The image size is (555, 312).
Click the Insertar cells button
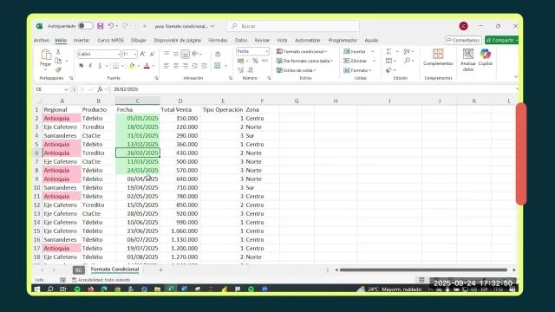(x=355, y=51)
